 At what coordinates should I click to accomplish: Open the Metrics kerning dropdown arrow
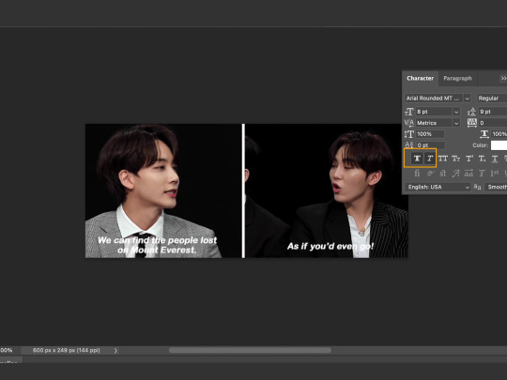point(456,123)
